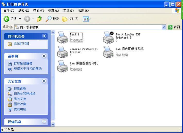Screen dimensions: 183x133
Task: Click the 添加打印机 link
Action: (x=21, y=44)
